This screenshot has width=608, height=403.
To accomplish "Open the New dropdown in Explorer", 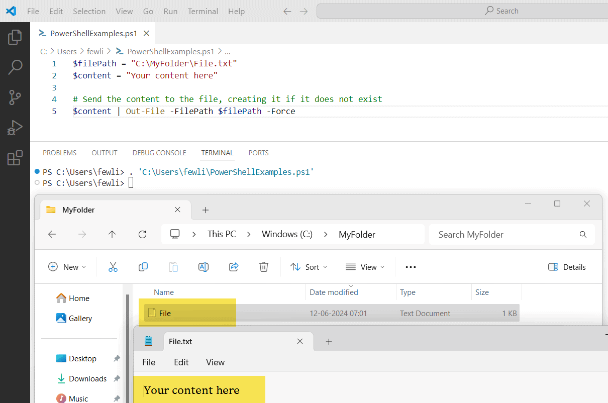I will pyautogui.click(x=67, y=267).
